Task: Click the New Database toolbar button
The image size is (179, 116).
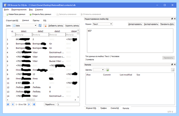Action: click(16, 14)
